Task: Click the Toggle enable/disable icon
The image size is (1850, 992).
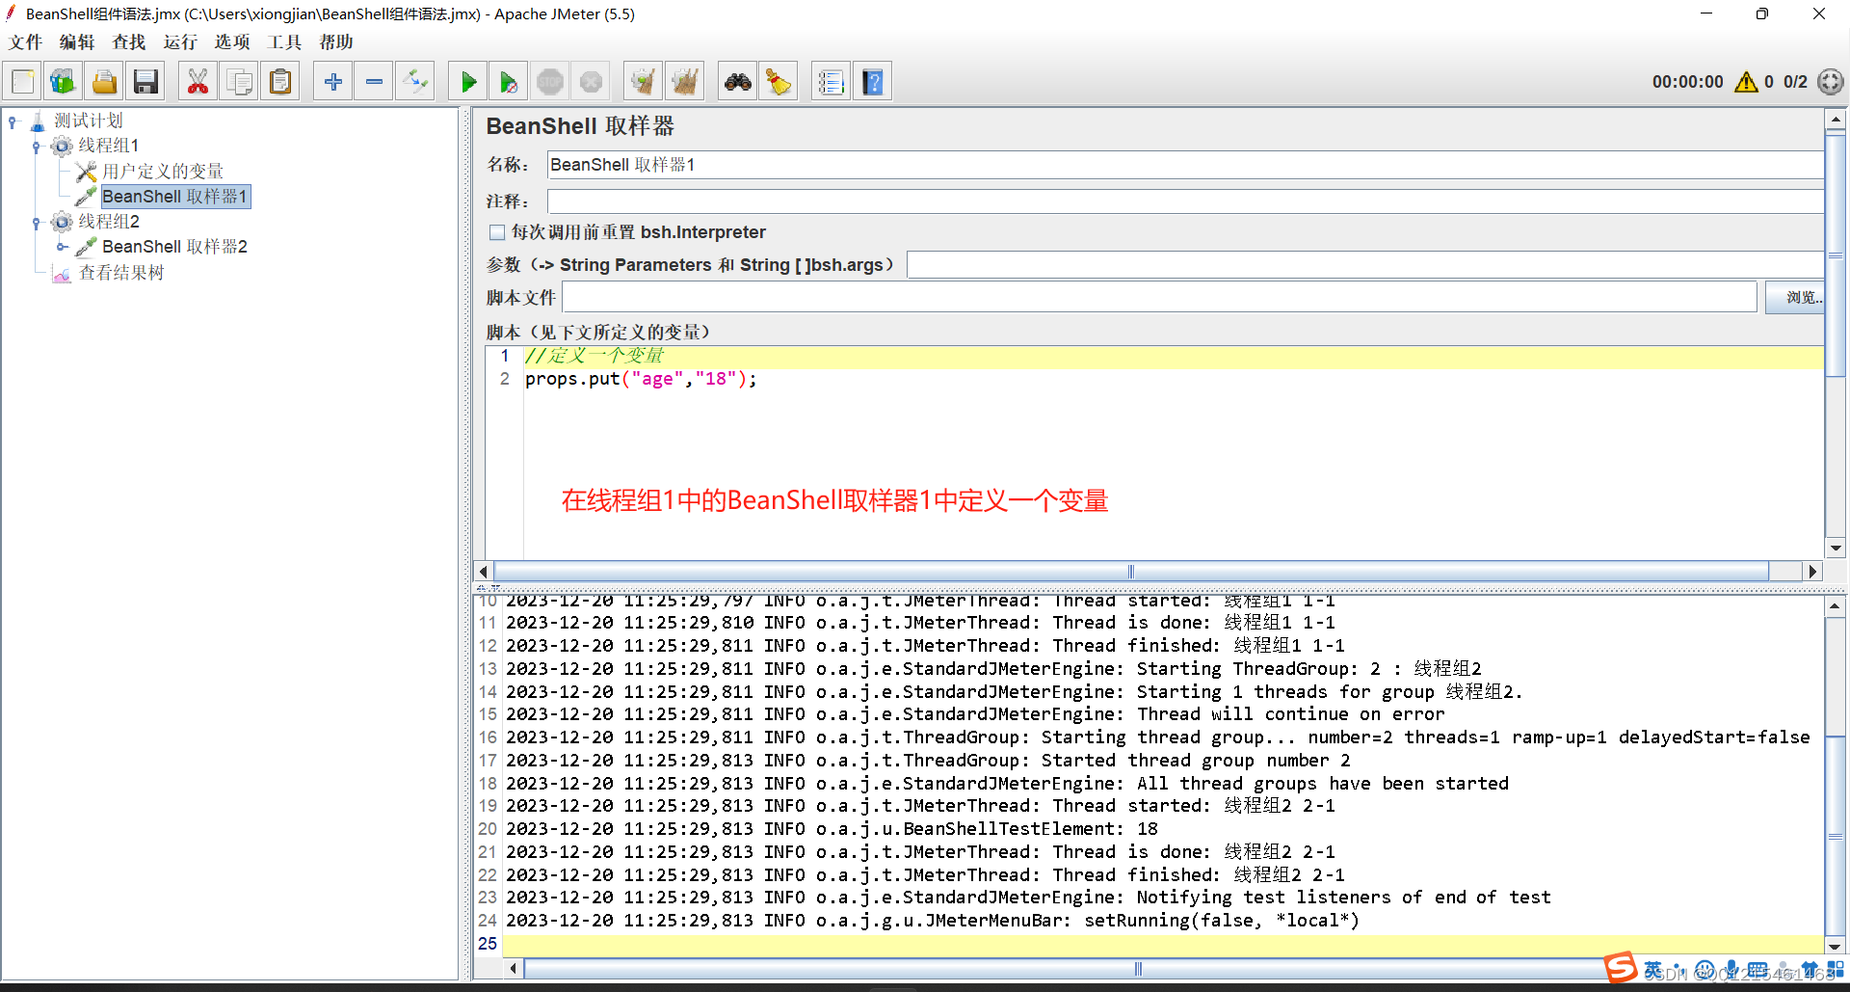Action: click(x=415, y=82)
